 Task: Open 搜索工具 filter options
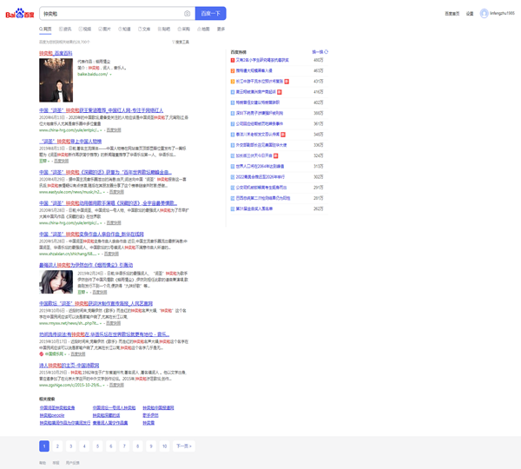[181, 42]
